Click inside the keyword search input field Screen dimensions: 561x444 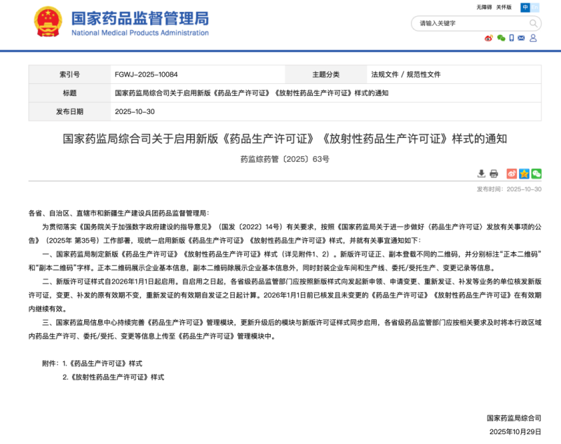pyautogui.click(x=463, y=23)
